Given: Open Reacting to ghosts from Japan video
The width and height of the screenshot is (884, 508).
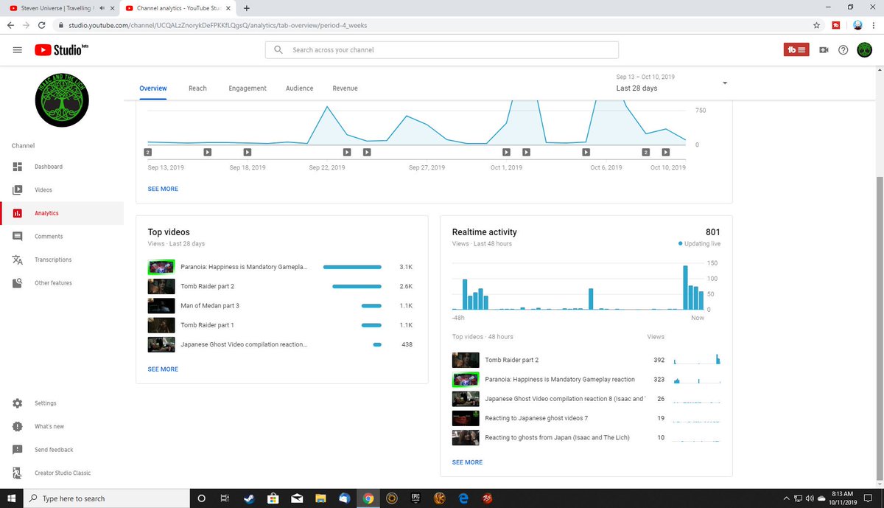Looking at the screenshot, I should pos(557,438).
